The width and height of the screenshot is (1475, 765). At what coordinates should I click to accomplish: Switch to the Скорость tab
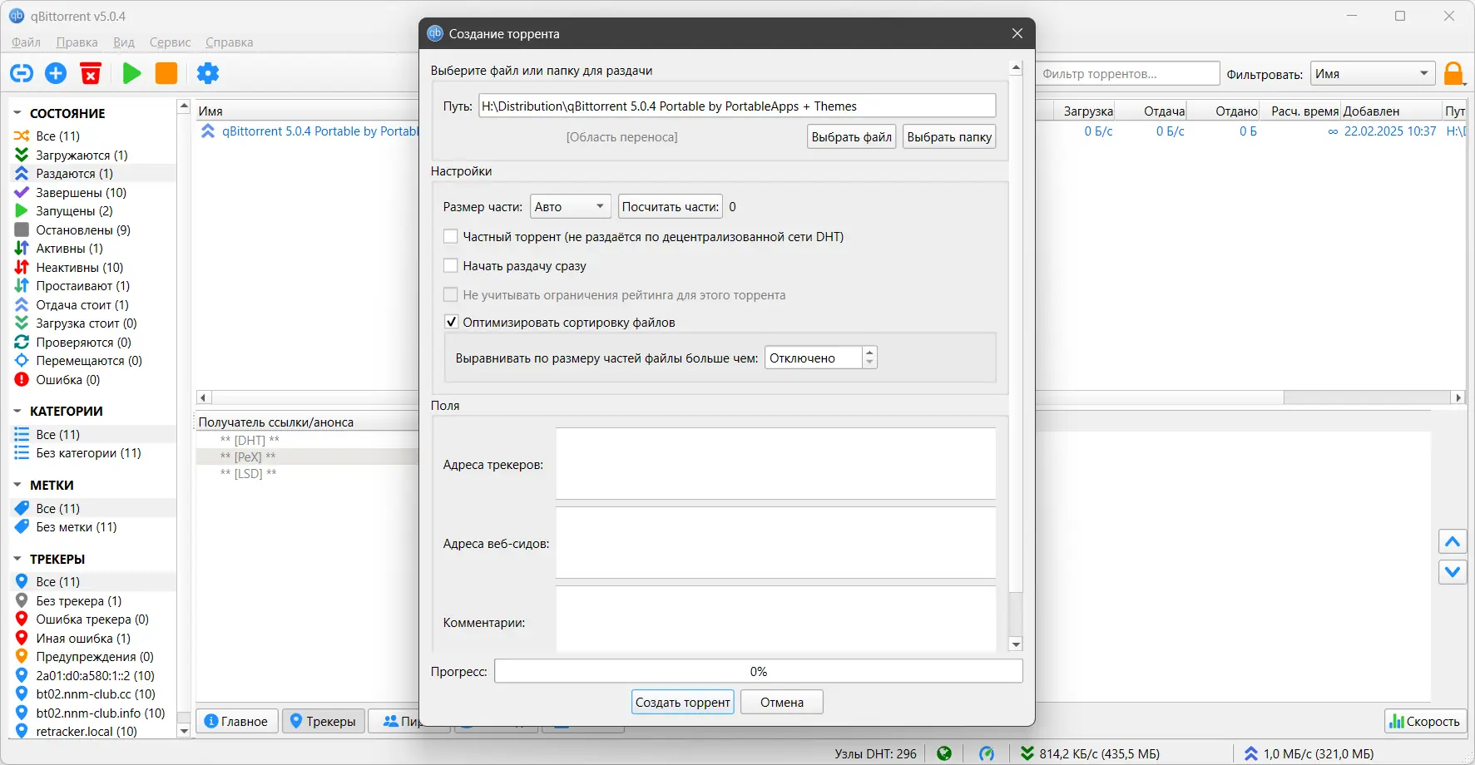(x=1425, y=721)
